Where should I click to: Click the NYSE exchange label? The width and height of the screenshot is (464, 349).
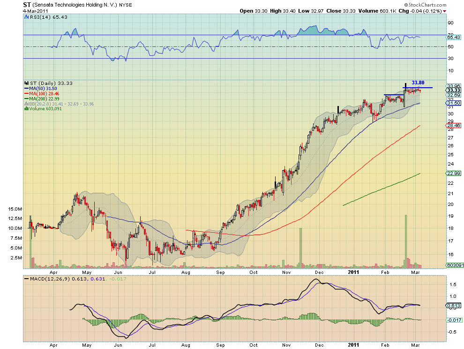point(126,5)
